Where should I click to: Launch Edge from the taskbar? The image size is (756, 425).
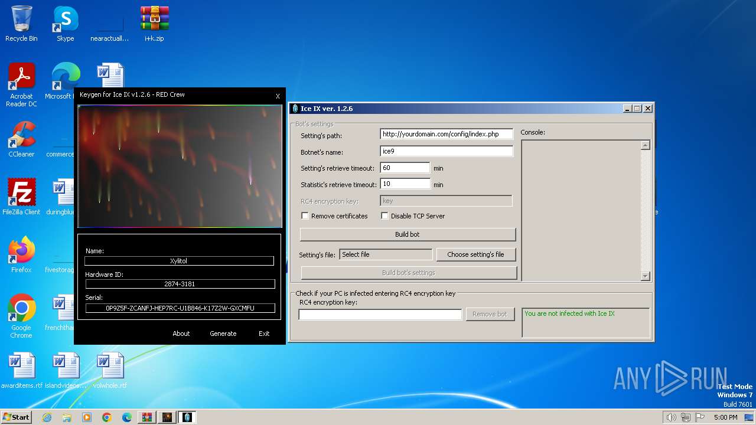tap(127, 417)
